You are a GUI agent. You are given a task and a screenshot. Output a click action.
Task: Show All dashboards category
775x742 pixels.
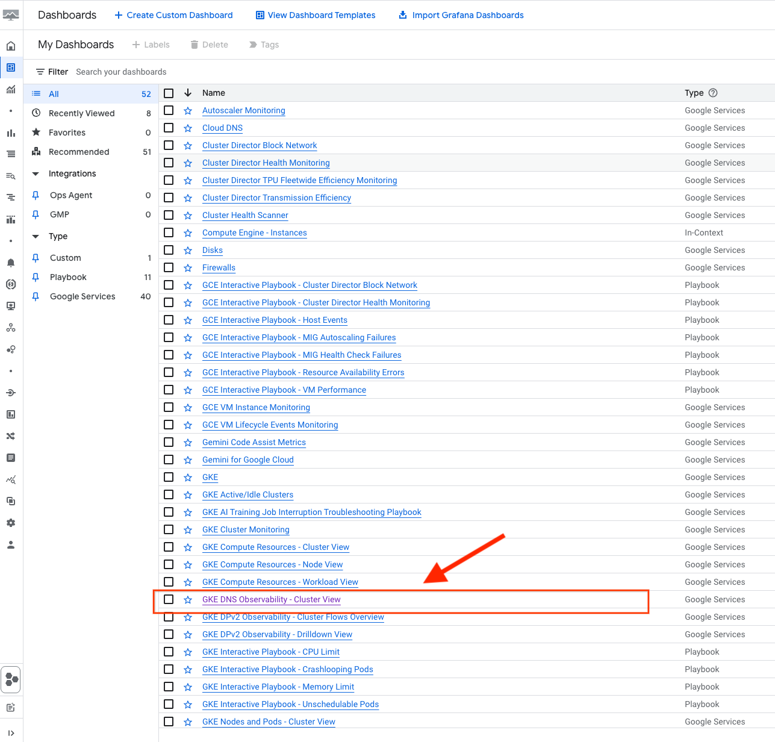pos(91,94)
